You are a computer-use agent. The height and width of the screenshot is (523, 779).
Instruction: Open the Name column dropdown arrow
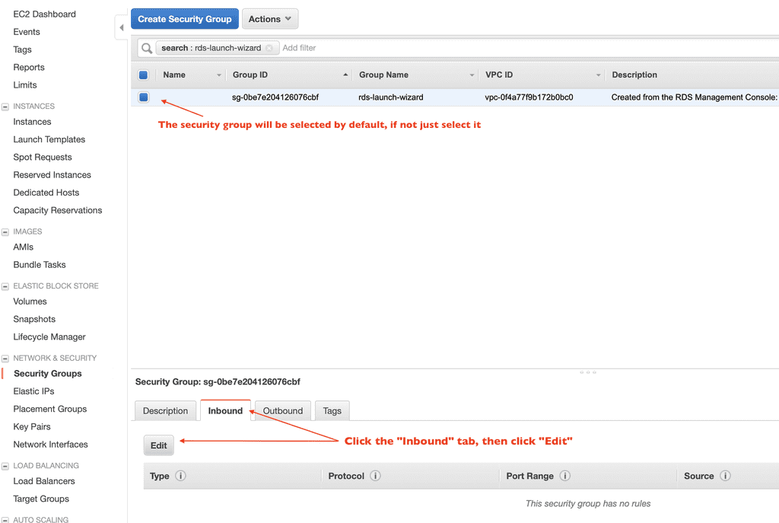pyautogui.click(x=220, y=75)
